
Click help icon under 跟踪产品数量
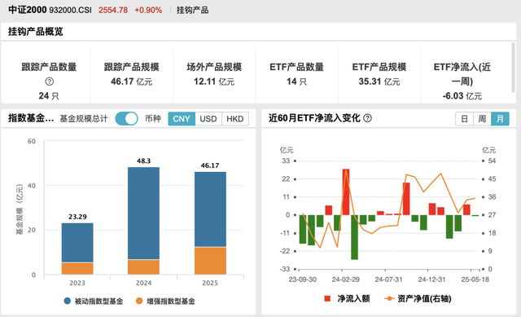(x=49, y=81)
